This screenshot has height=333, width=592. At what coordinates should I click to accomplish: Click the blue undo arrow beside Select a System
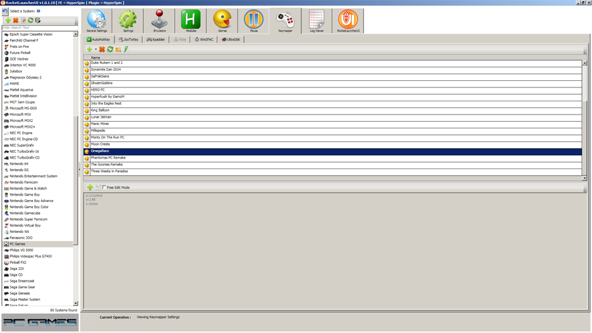coord(5,12)
